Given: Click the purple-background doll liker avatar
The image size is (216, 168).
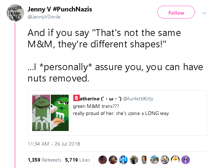Looking at the screenshot, I should click(x=186, y=160).
